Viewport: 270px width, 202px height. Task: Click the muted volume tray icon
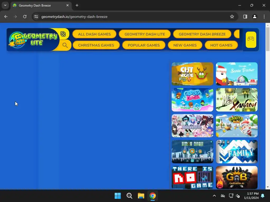point(238,196)
